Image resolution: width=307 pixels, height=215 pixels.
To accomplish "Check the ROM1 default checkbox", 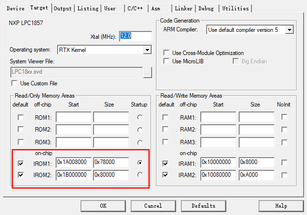I will [x=21, y=117].
